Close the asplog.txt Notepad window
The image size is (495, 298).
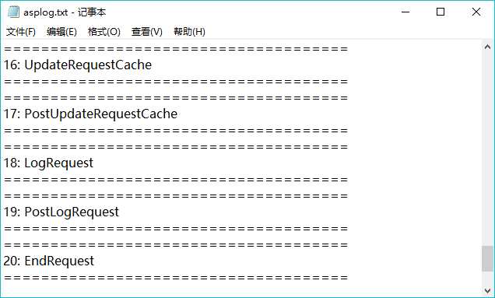coord(476,12)
